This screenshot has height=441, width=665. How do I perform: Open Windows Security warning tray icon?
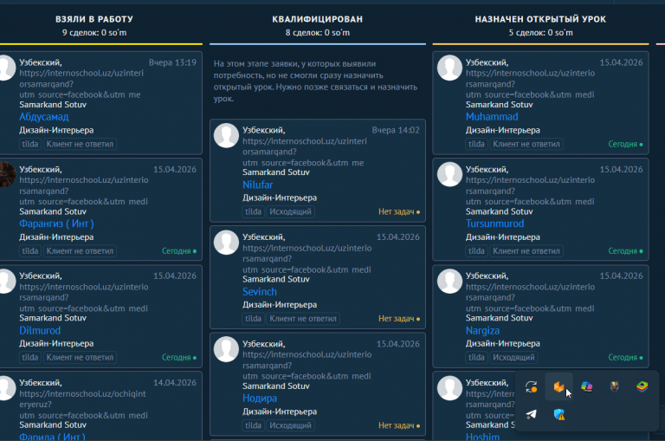pyautogui.click(x=559, y=415)
